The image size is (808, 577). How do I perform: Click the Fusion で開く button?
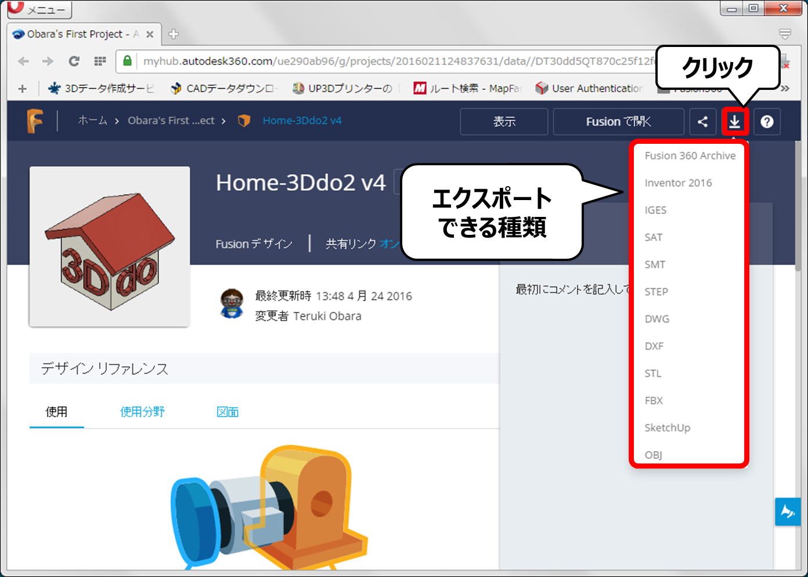(618, 122)
